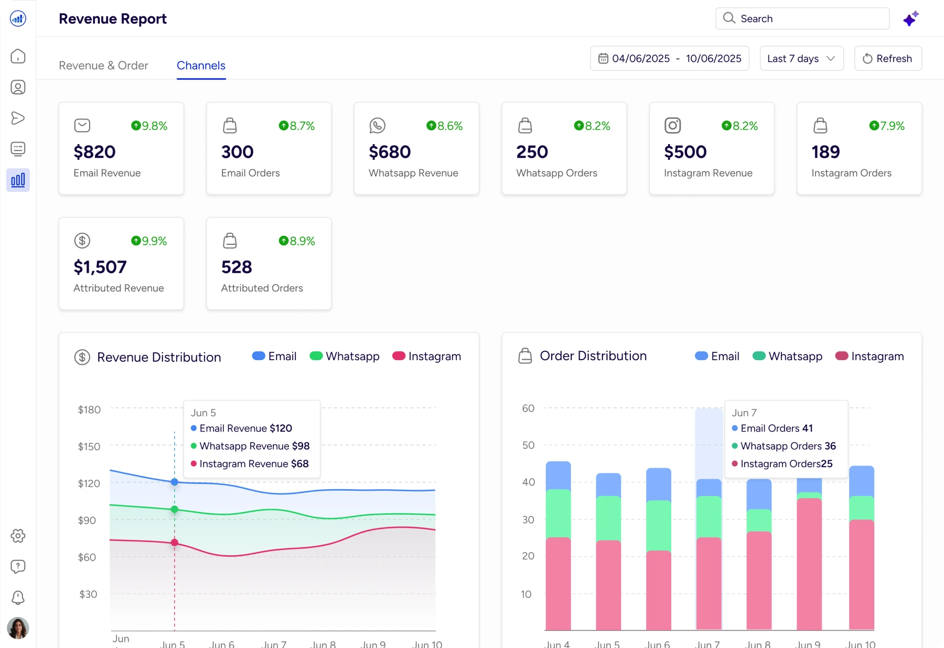Expand the Last 7 days dropdown
Image resolution: width=944 pixels, height=648 pixels.
point(801,59)
